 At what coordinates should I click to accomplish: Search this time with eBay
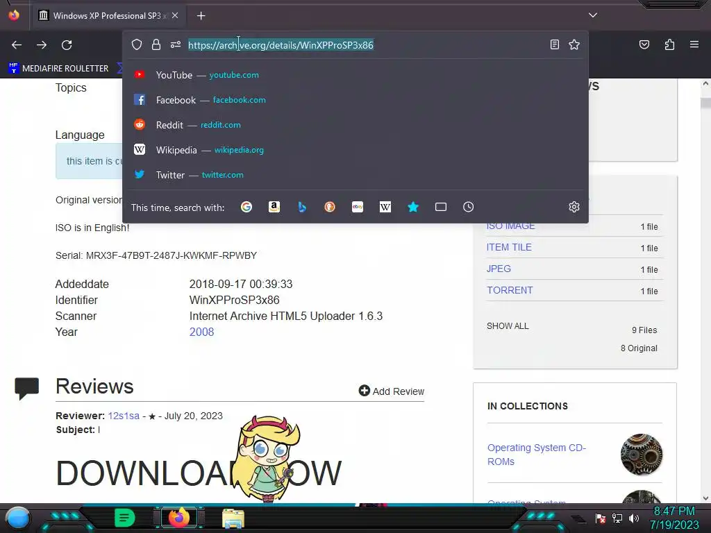tap(358, 207)
